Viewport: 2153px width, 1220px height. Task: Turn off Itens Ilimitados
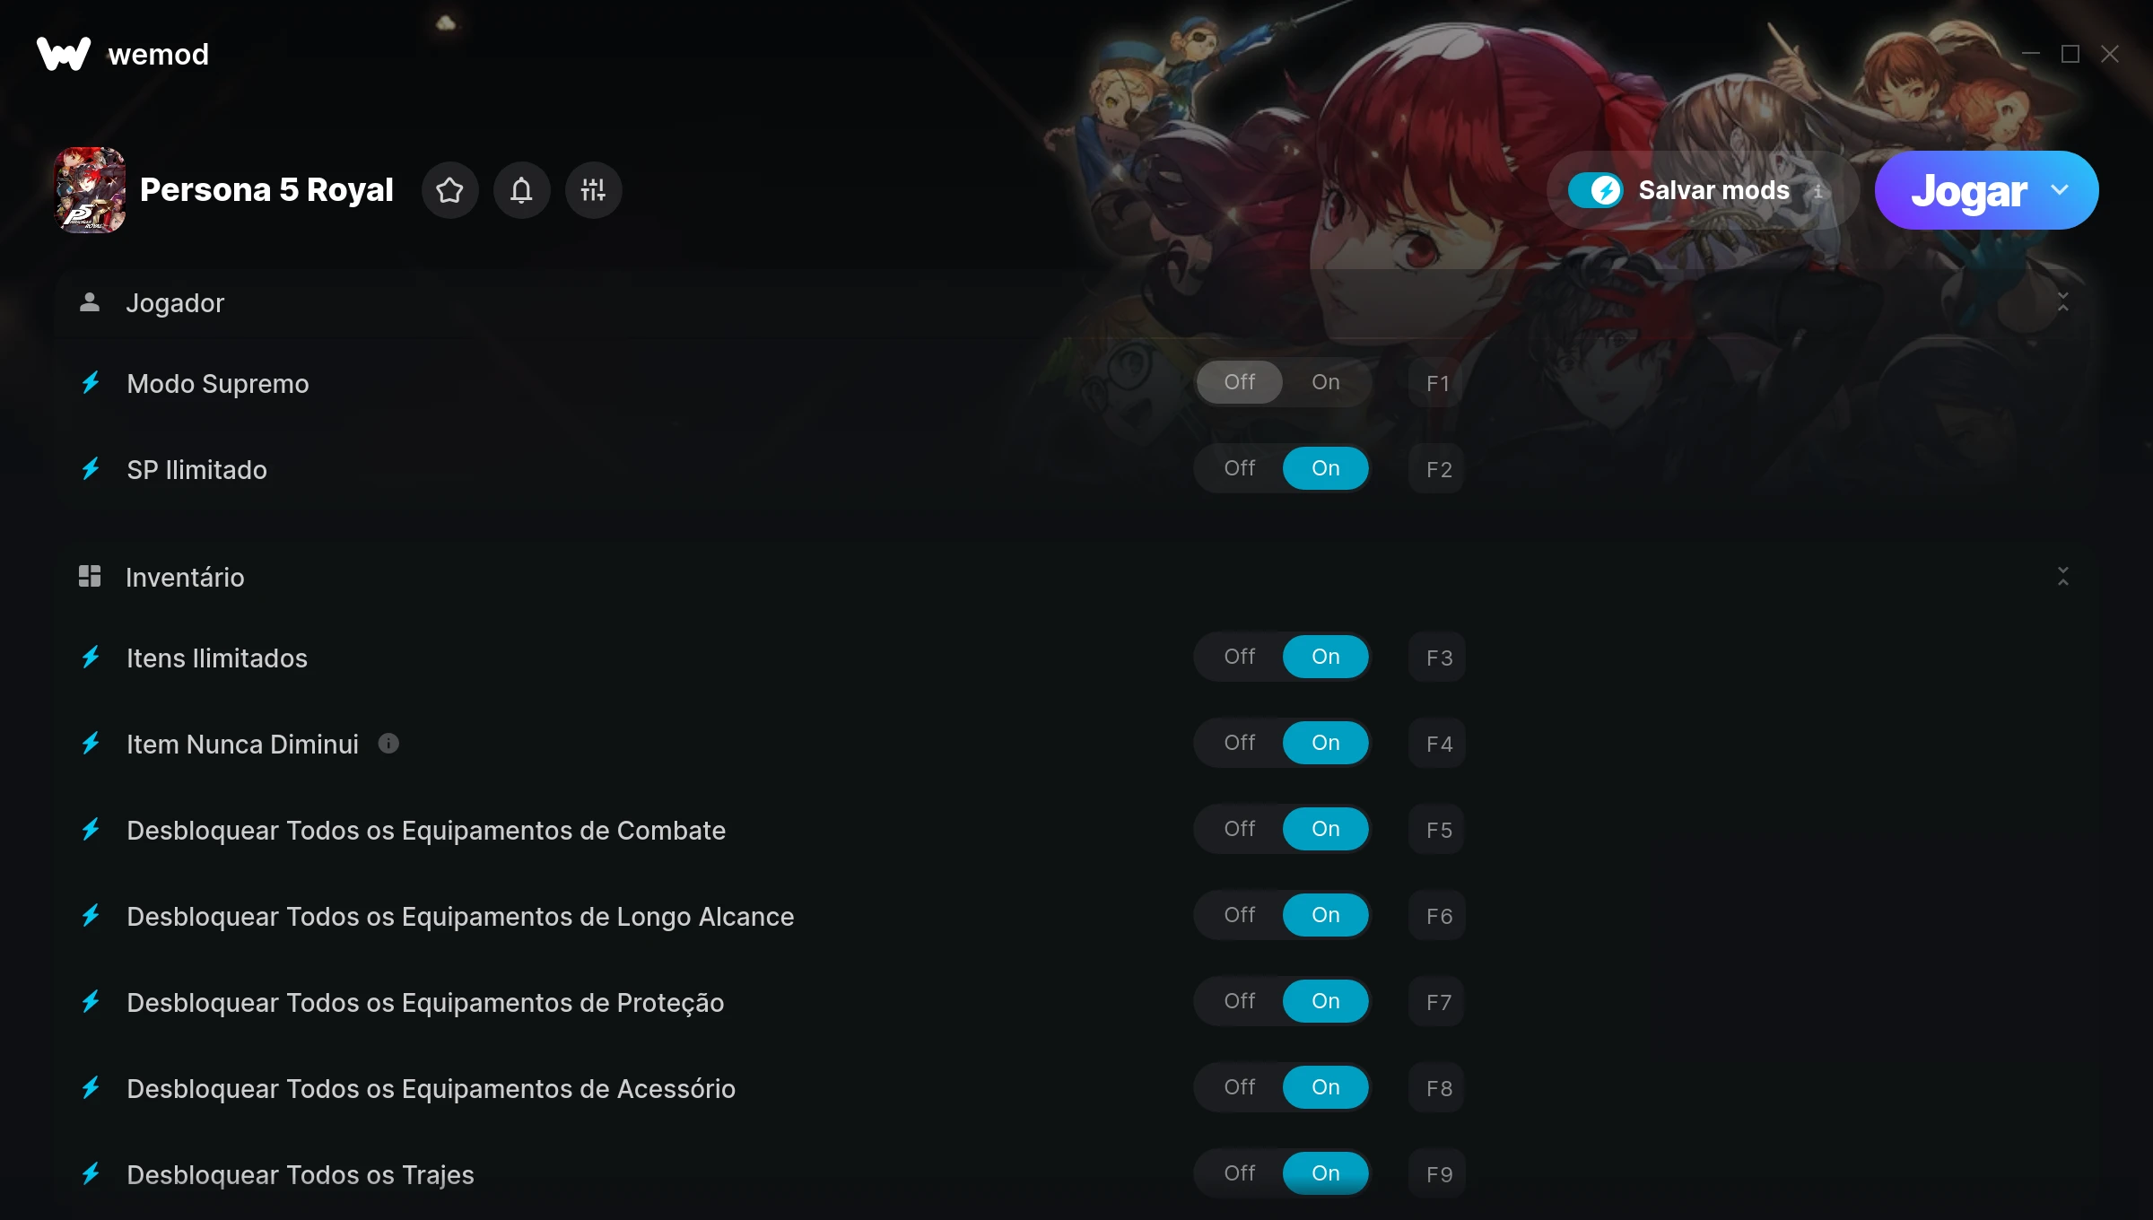pyautogui.click(x=1240, y=657)
